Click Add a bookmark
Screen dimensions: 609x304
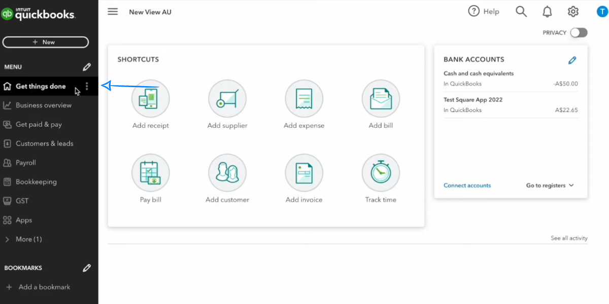38,287
